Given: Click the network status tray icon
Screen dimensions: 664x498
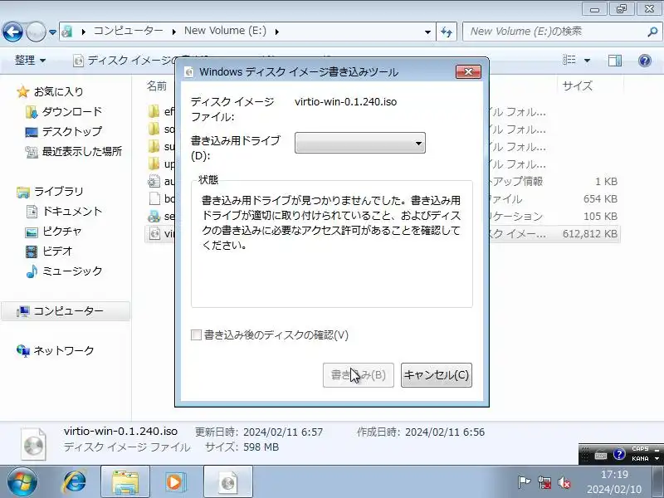Looking at the screenshot, I should (544, 482).
